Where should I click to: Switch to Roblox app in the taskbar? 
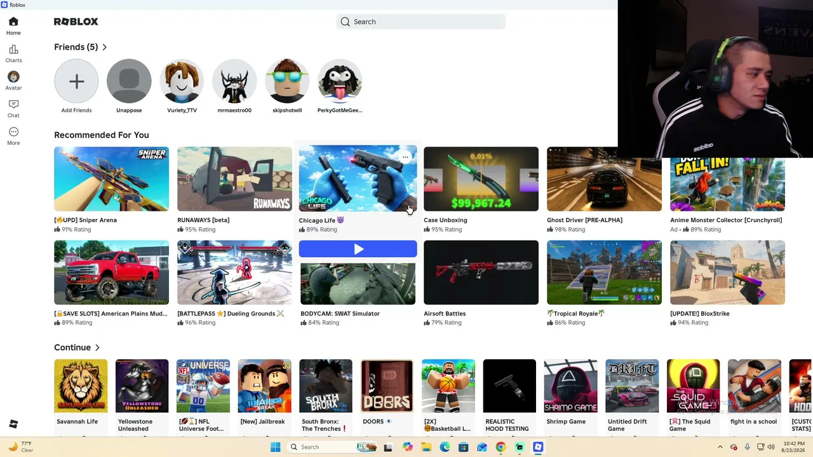[538, 447]
